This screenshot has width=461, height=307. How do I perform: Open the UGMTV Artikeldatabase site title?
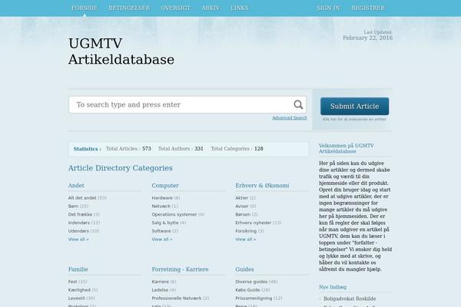coord(121,51)
